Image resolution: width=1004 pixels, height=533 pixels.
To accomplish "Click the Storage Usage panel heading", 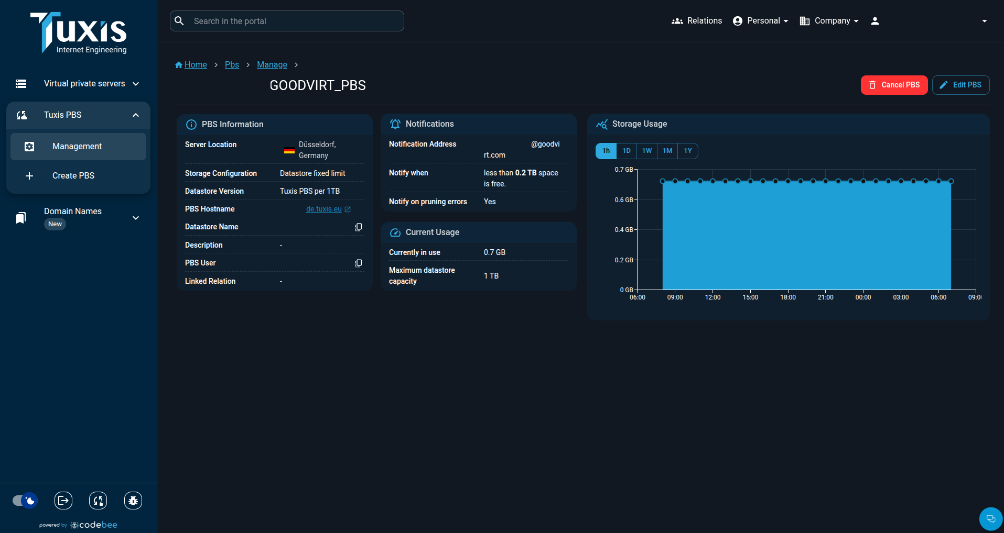I will pyautogui.click(x=640, y=124).
